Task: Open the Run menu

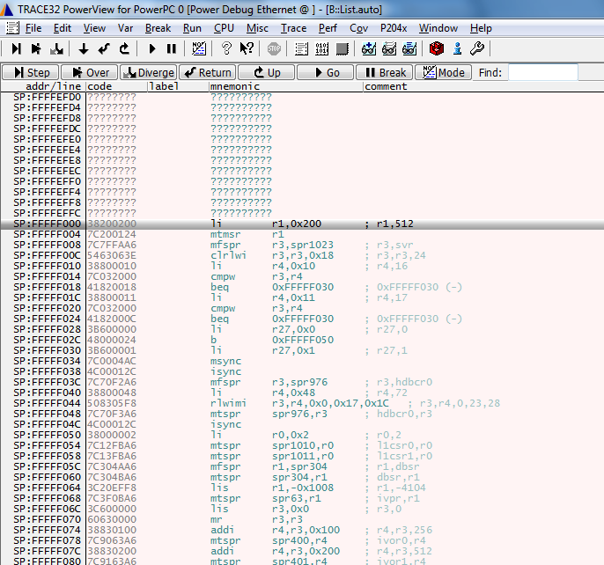Action: pyautogui.click(x=192, y=28)
